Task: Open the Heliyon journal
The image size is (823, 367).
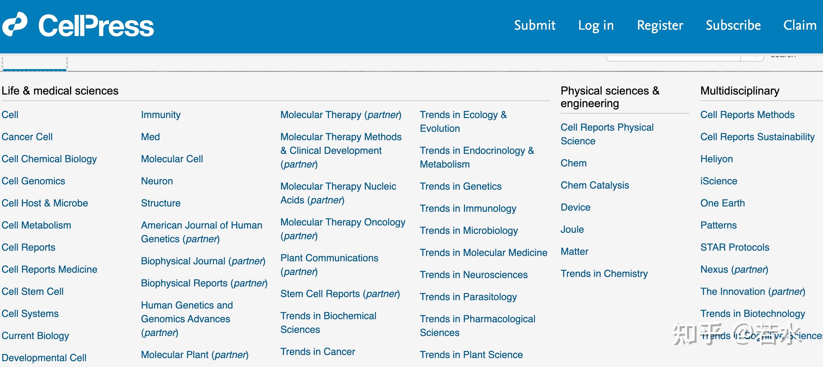Action: [x=716, y=159]
